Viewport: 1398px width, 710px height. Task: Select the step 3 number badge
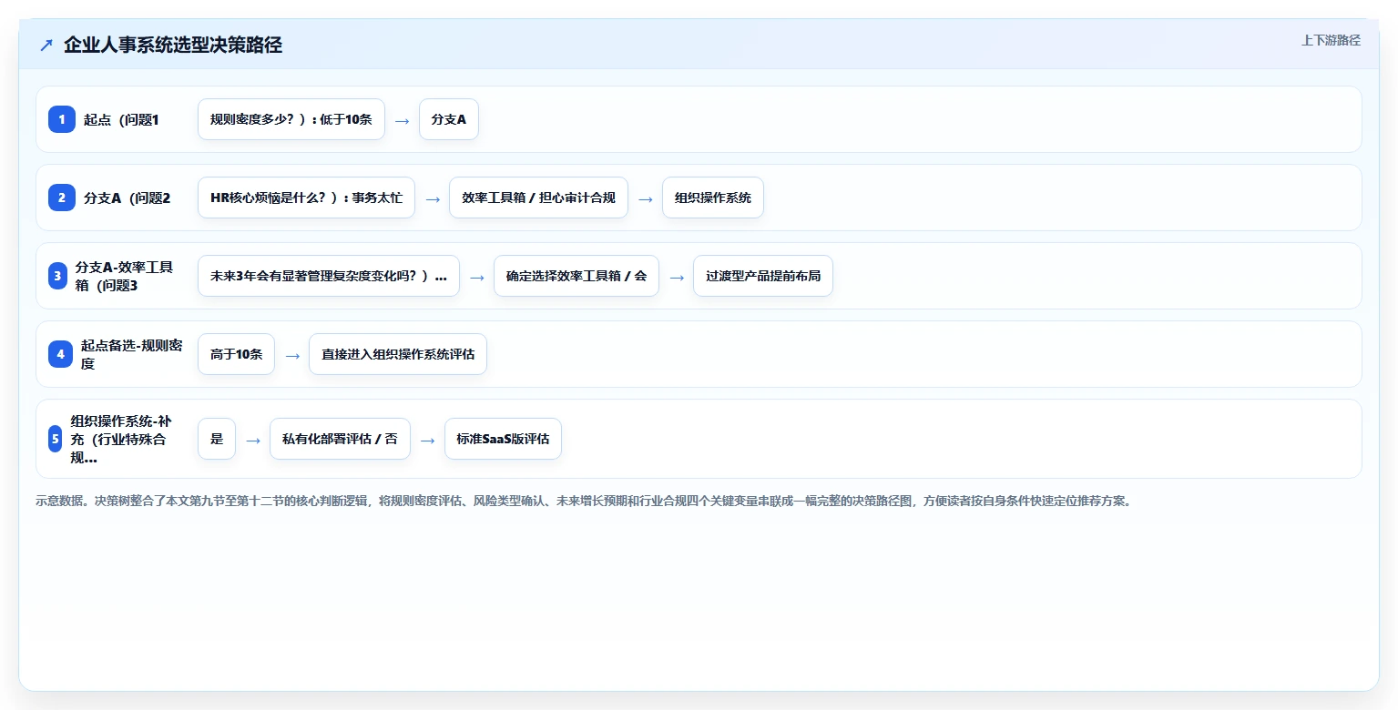point(57,276)
